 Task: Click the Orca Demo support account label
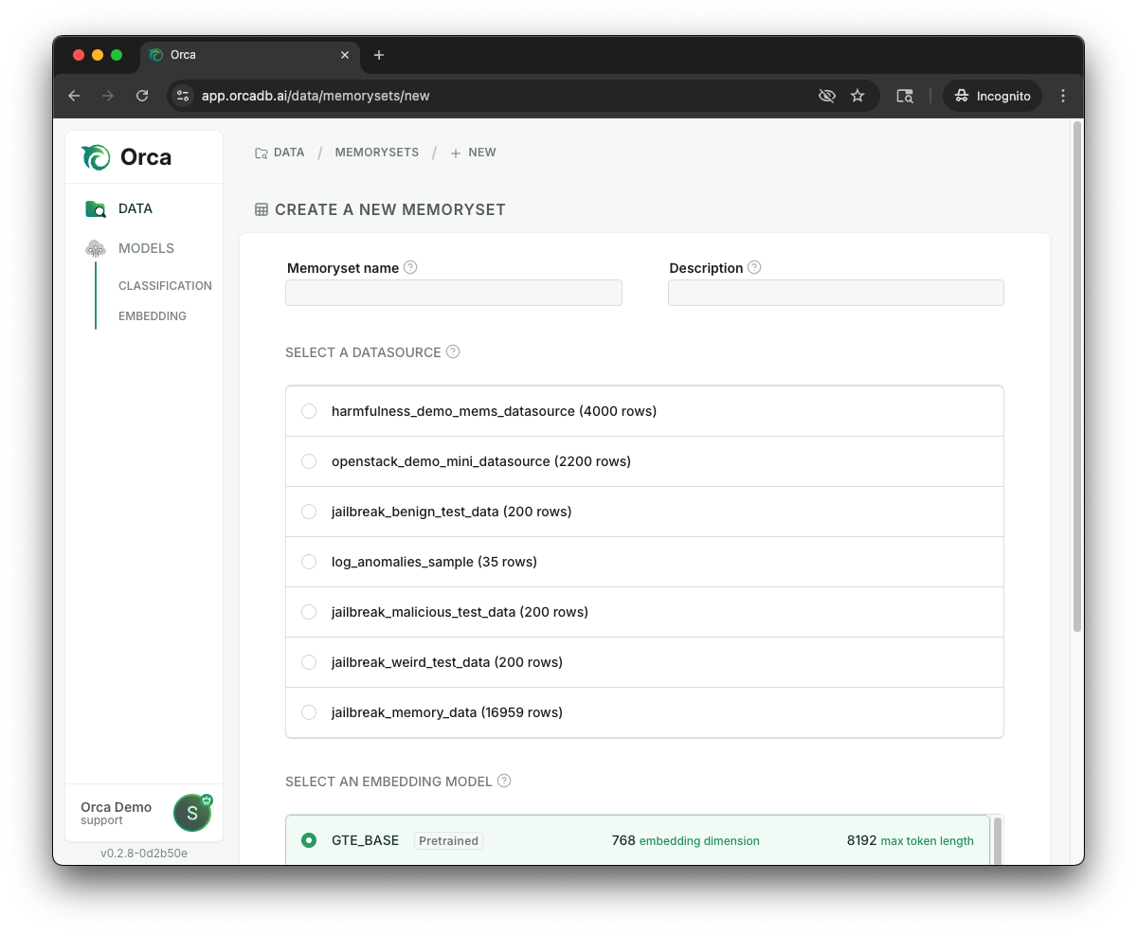116,813
